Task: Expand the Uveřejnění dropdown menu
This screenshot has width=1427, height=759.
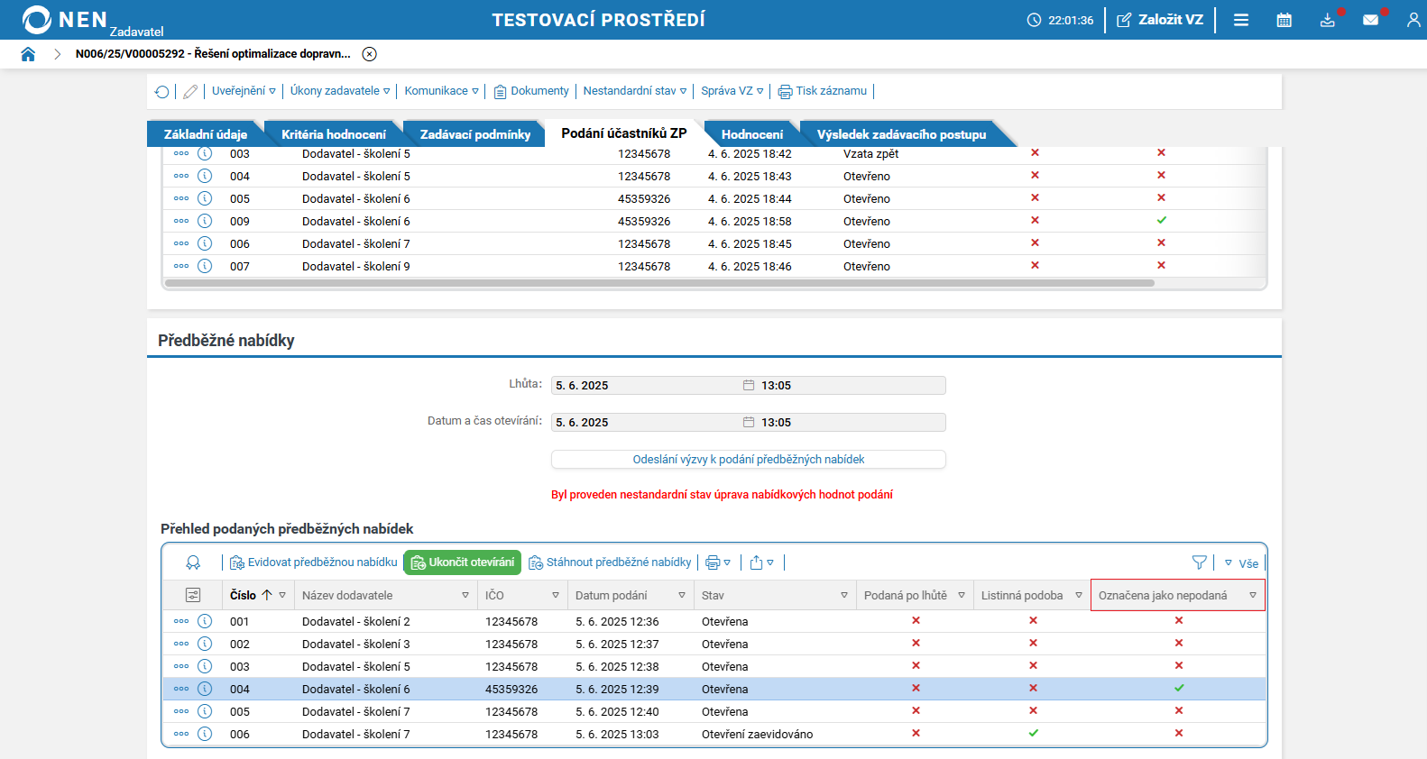Action: pos(244,91)
